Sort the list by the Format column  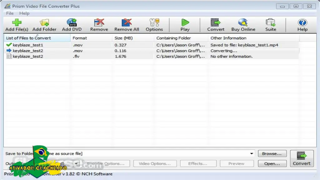click(x=91, y=38)
